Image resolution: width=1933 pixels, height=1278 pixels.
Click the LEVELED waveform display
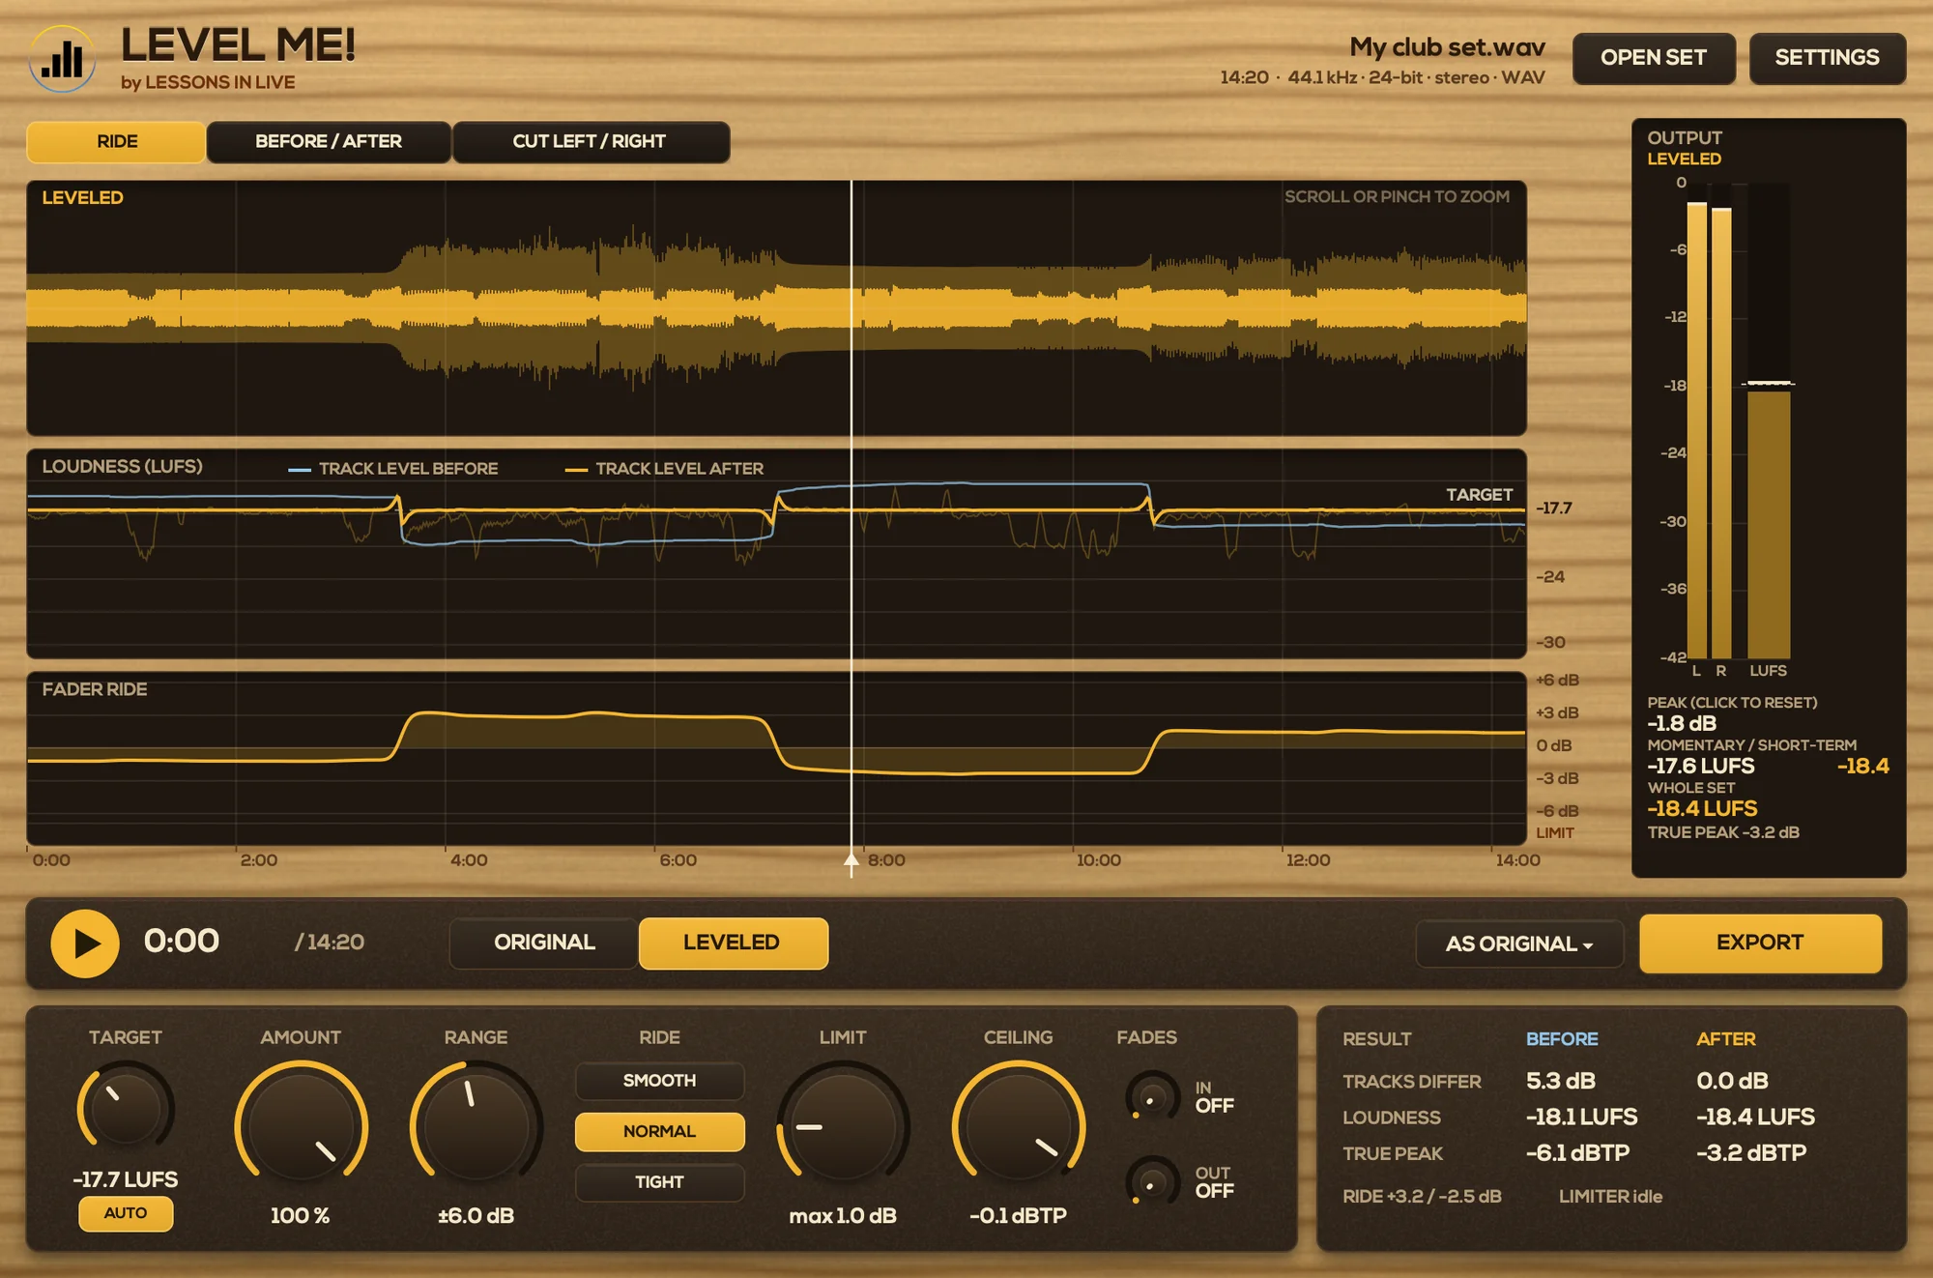click(776, 307)
